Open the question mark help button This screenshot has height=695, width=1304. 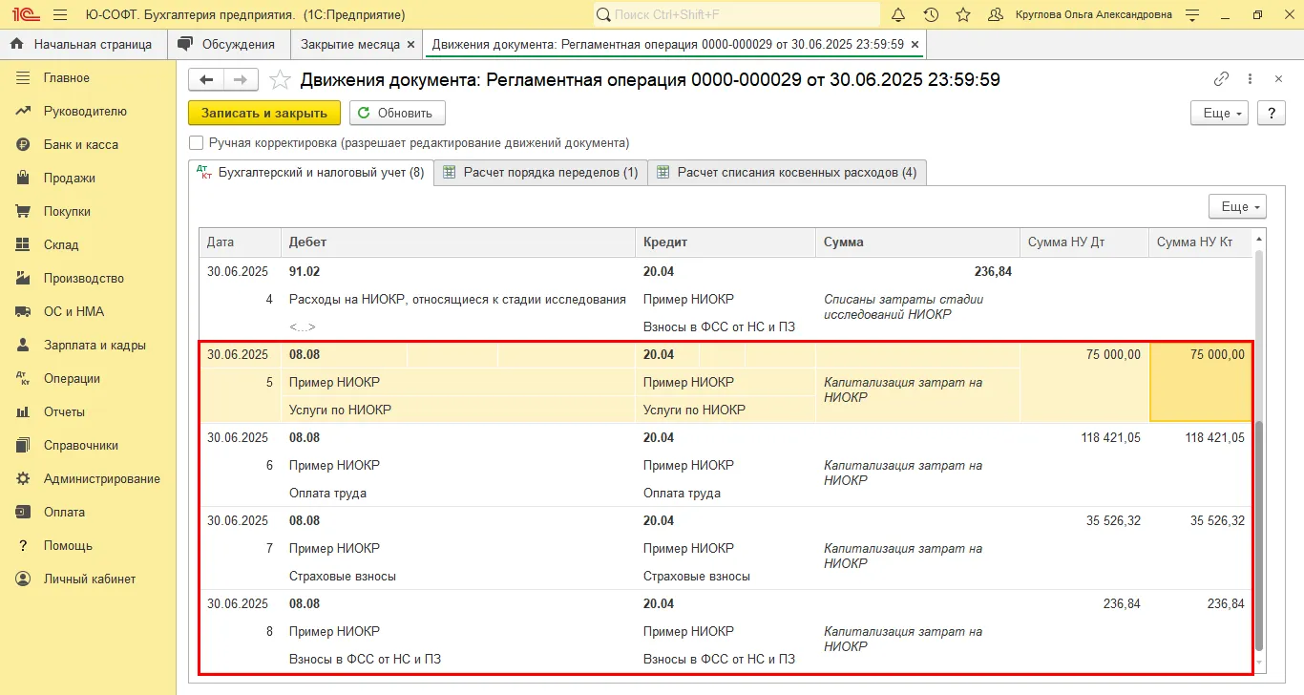click(1271, 113)
